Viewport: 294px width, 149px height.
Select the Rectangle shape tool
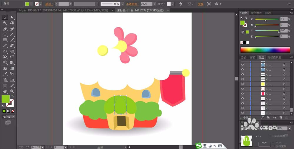(5, 40)
